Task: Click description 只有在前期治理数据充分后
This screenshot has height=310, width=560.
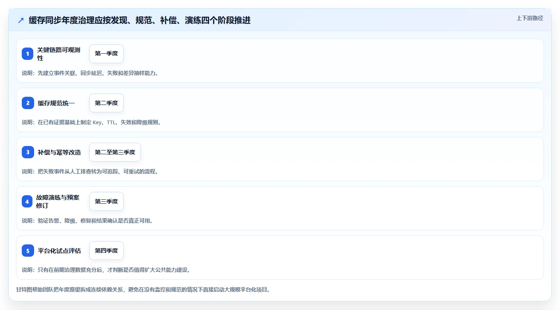Action: [106, 270]
